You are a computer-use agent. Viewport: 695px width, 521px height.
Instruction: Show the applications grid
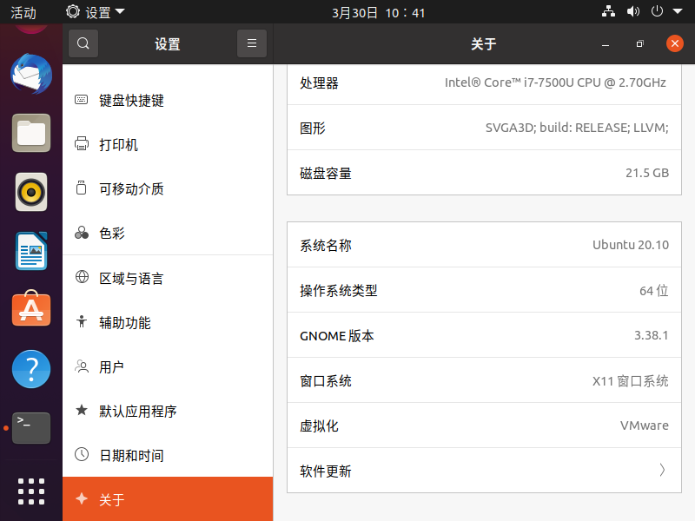click(31, 491)
